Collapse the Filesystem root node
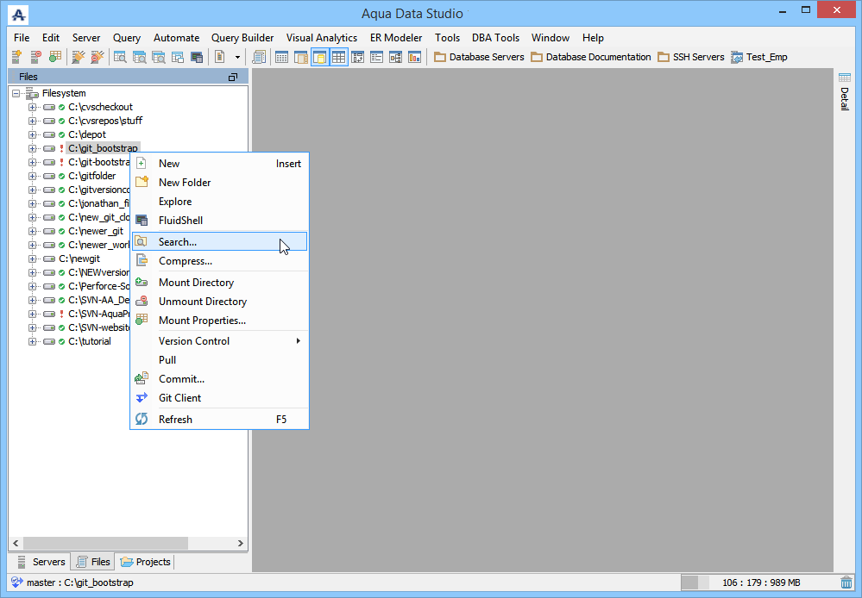Viewport: 862px width, 598px height. point(16,93)
